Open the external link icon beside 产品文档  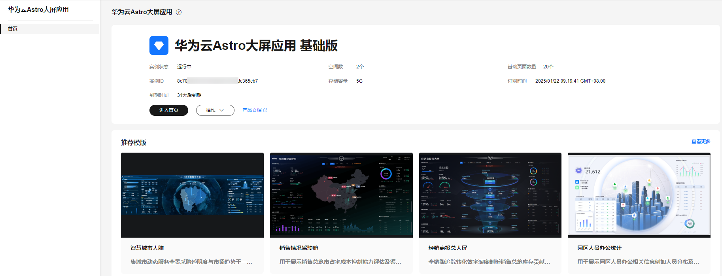point(265,110)
